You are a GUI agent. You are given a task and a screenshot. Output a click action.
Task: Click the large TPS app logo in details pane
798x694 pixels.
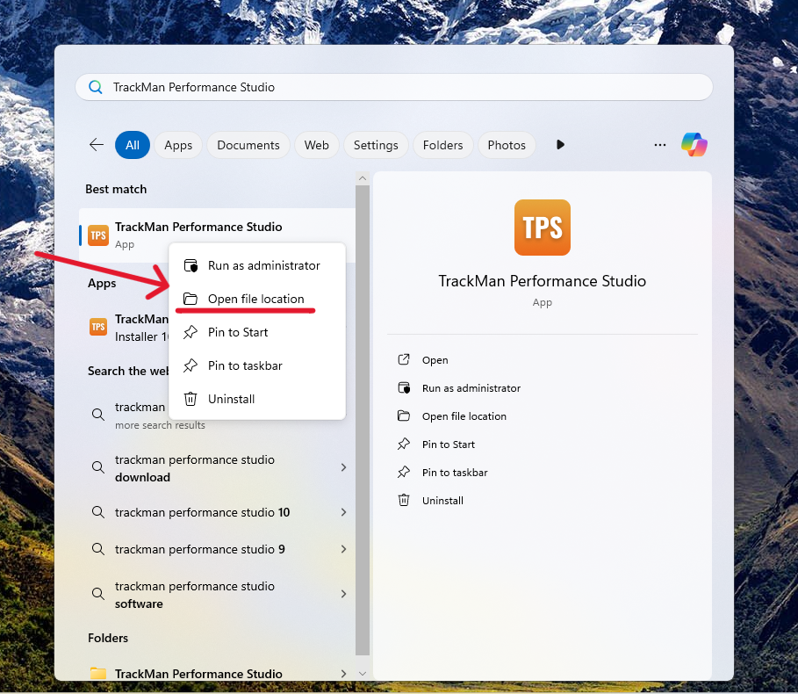point(542,228)
